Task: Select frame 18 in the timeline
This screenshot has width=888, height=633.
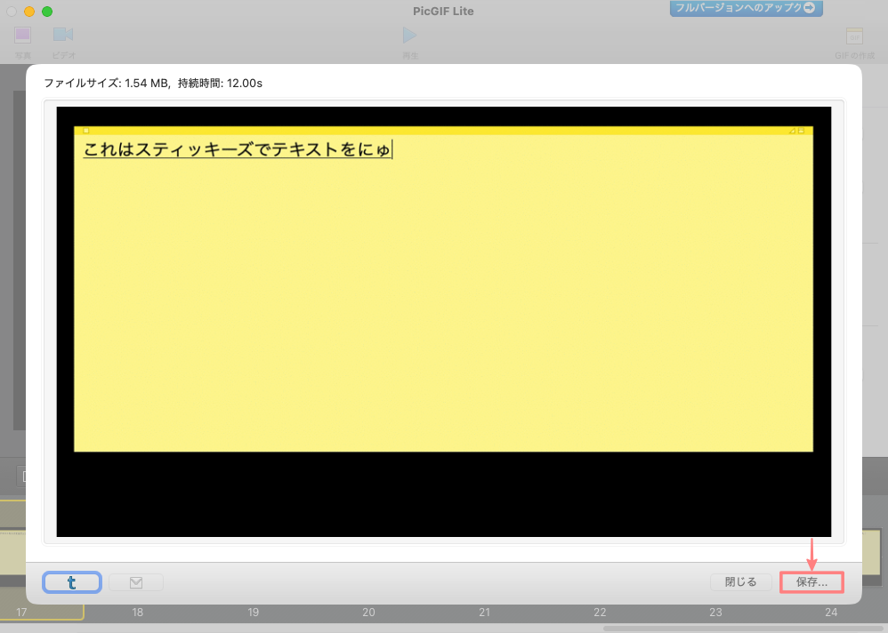Action: (138, 613)
